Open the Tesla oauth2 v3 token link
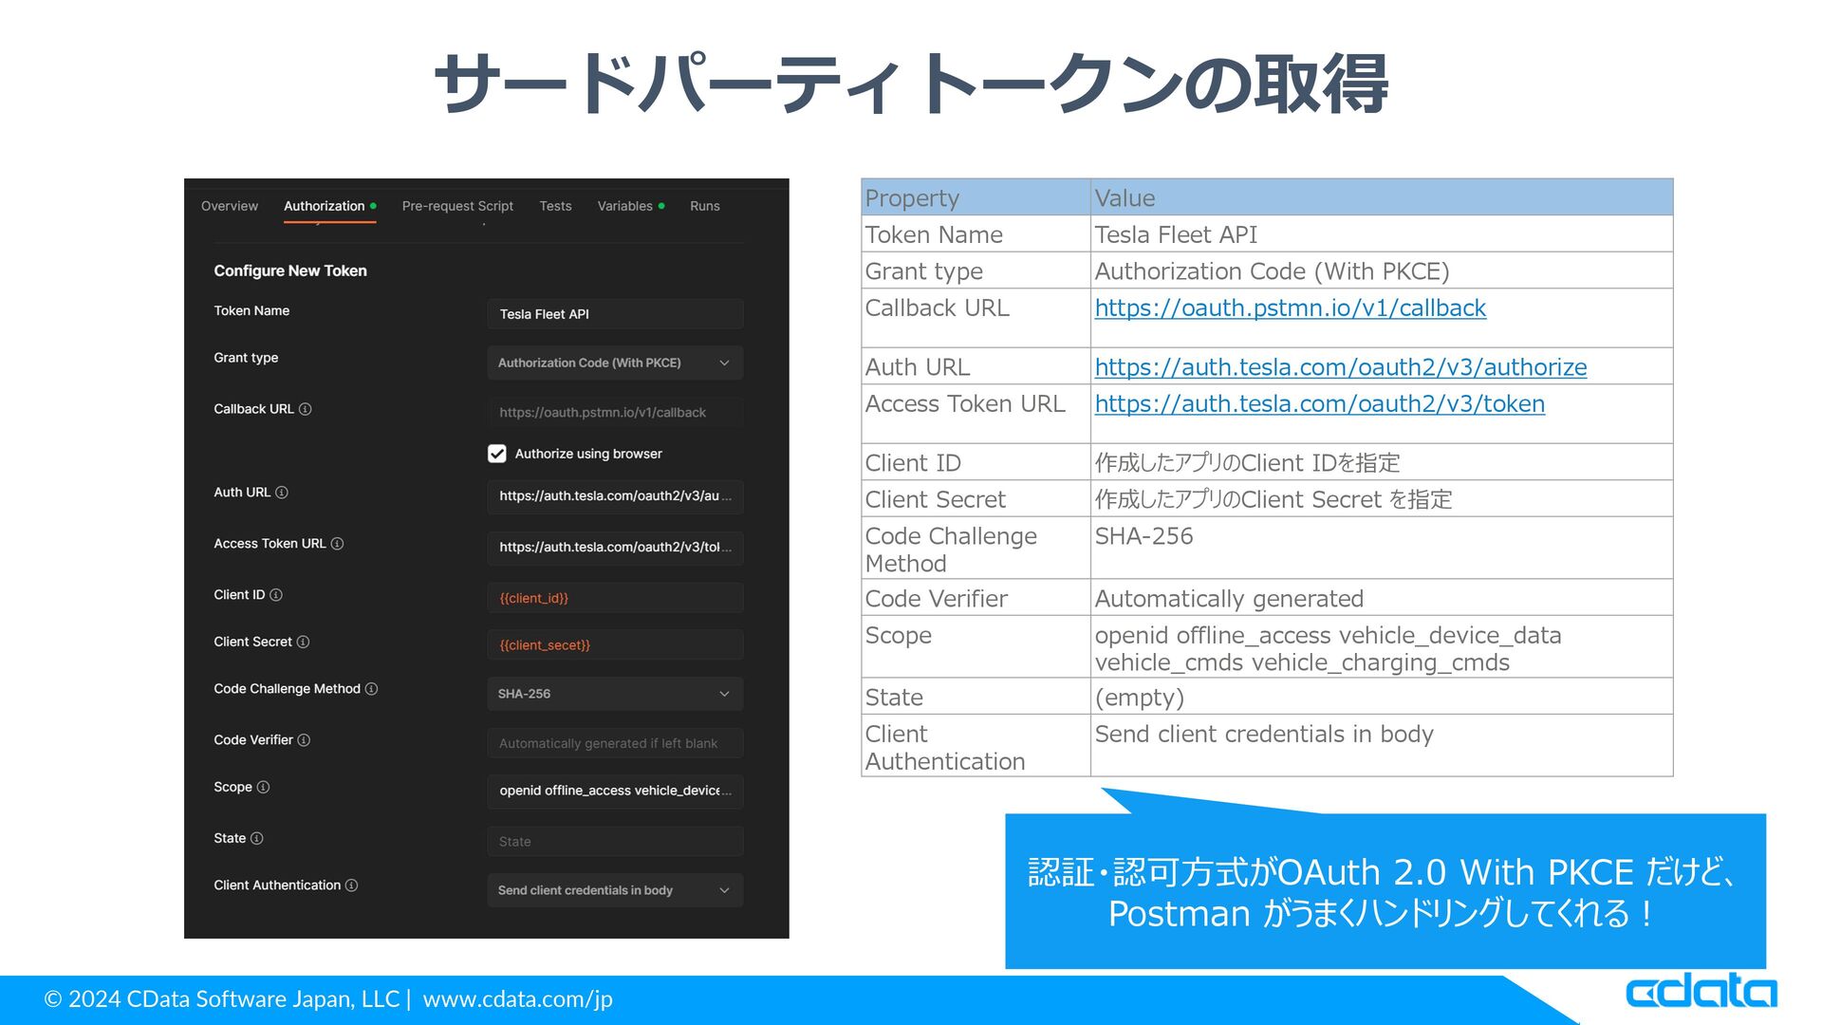This screenshot has height=1025, width=1822. pos(1320,404)
